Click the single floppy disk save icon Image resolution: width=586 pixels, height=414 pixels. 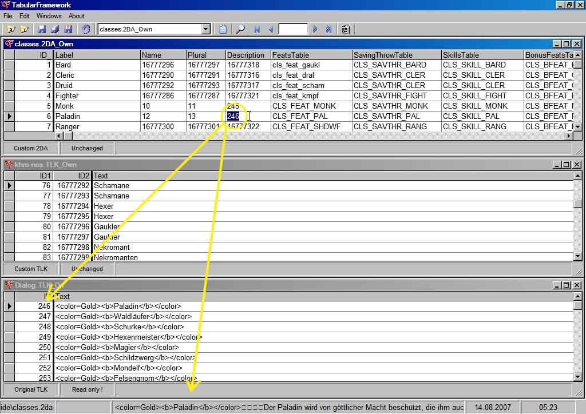click(42, 29)
